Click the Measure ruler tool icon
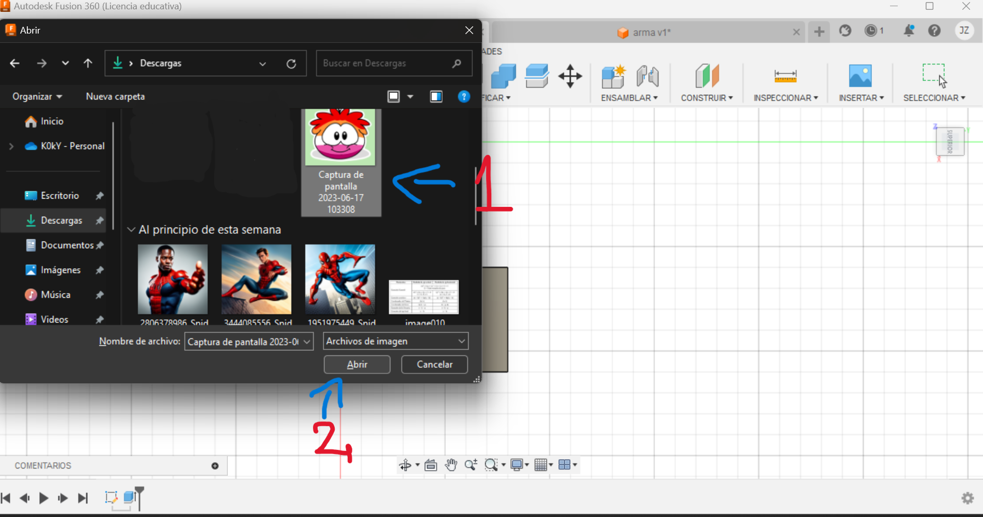The width and height of the screenshot is (983, 517). [x=785, y=76]
